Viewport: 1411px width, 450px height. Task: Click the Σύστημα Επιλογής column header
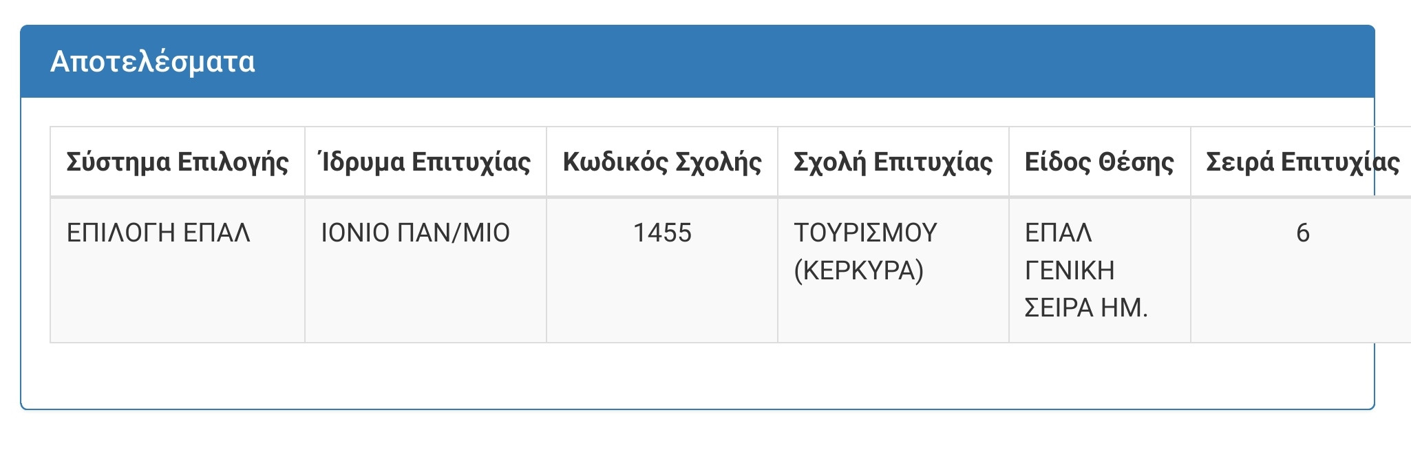pos(178,162)
